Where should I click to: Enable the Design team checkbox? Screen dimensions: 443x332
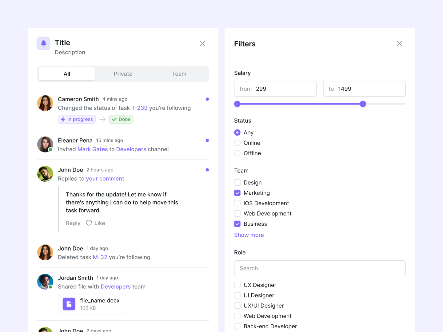[237, 182]
